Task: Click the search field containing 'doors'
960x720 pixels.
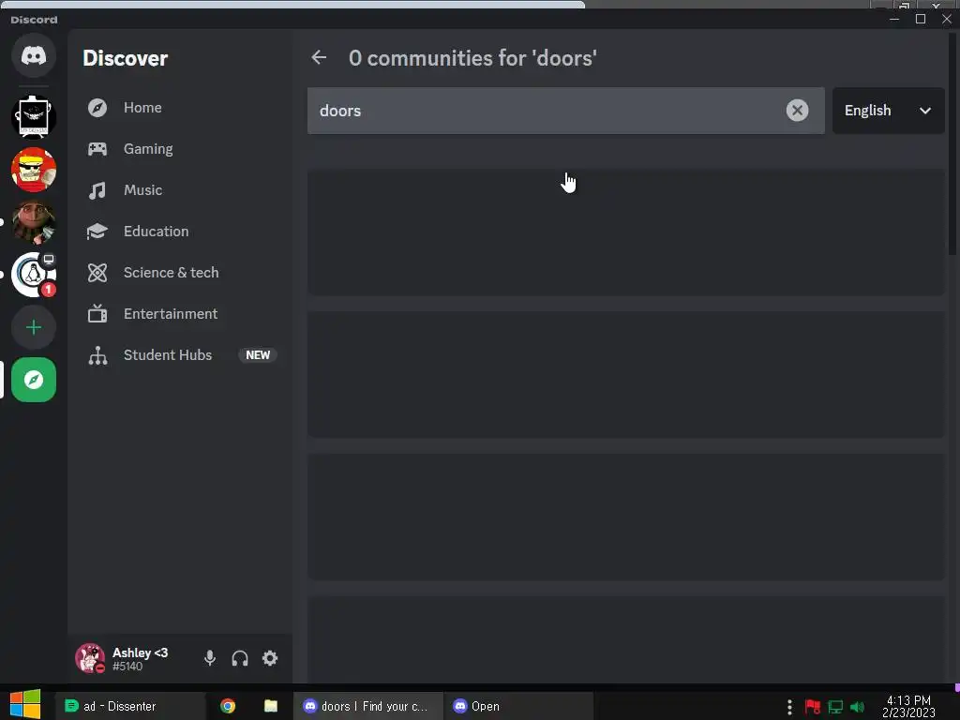Action: pos(565,111)
